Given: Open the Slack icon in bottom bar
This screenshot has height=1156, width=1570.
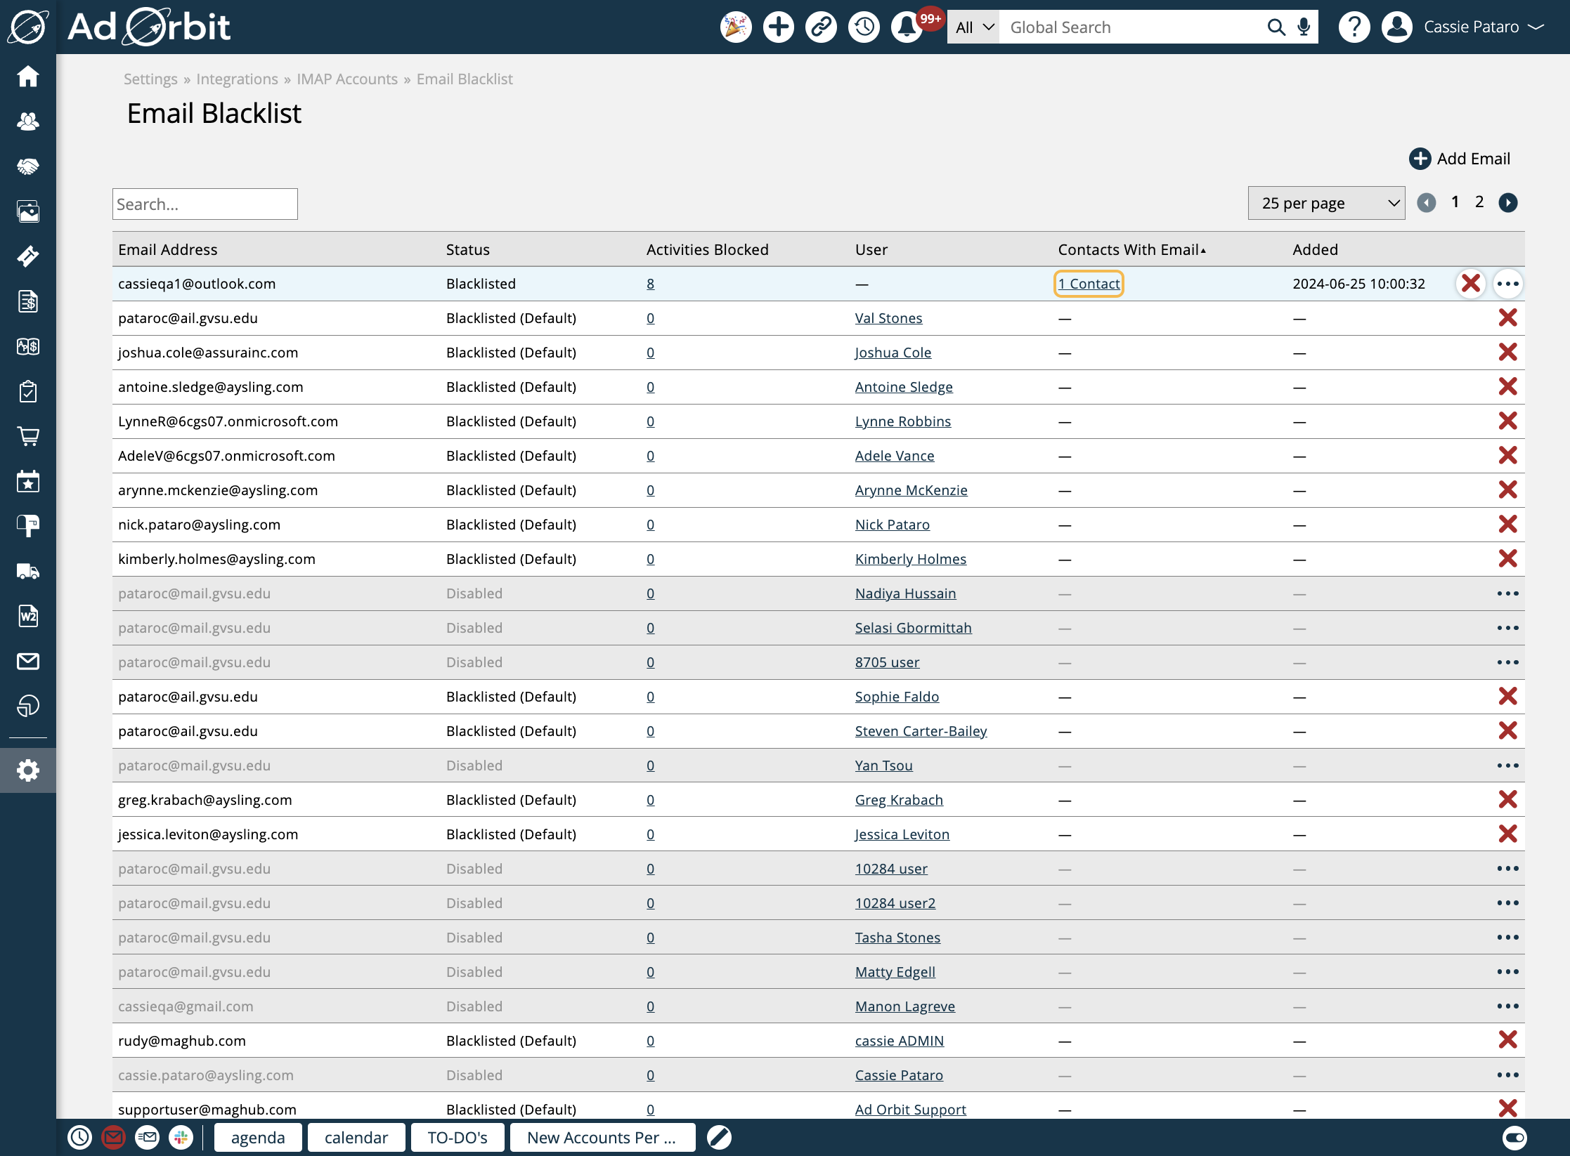Looking at the screenshot, I should [181, 1137].
